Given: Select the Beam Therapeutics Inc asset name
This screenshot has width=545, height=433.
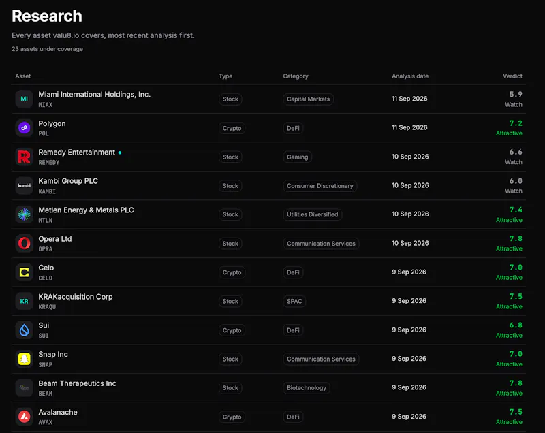Looking at the screenshot, I should click(77, 383).
